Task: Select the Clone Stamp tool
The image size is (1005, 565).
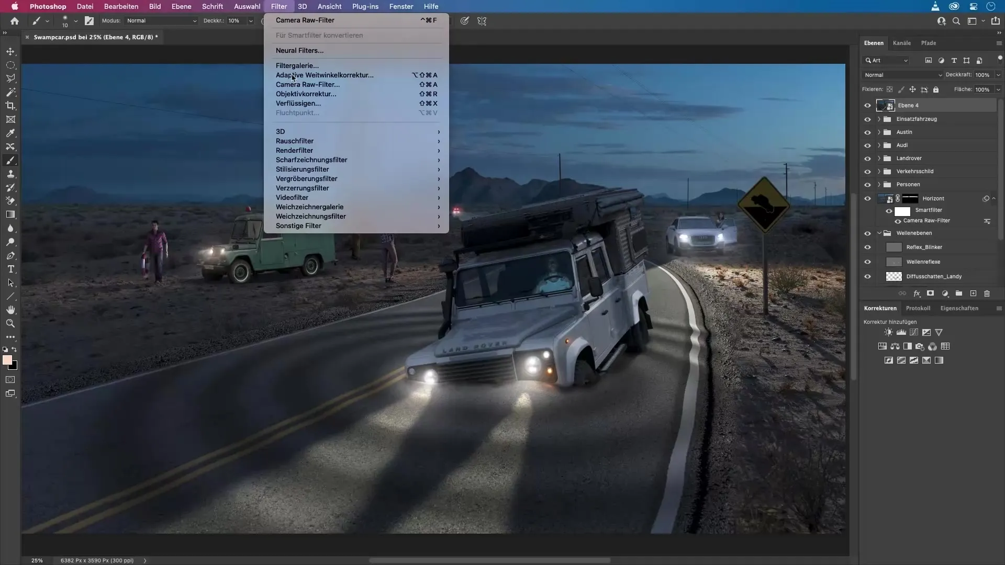Action: click(x=10, y=174)
